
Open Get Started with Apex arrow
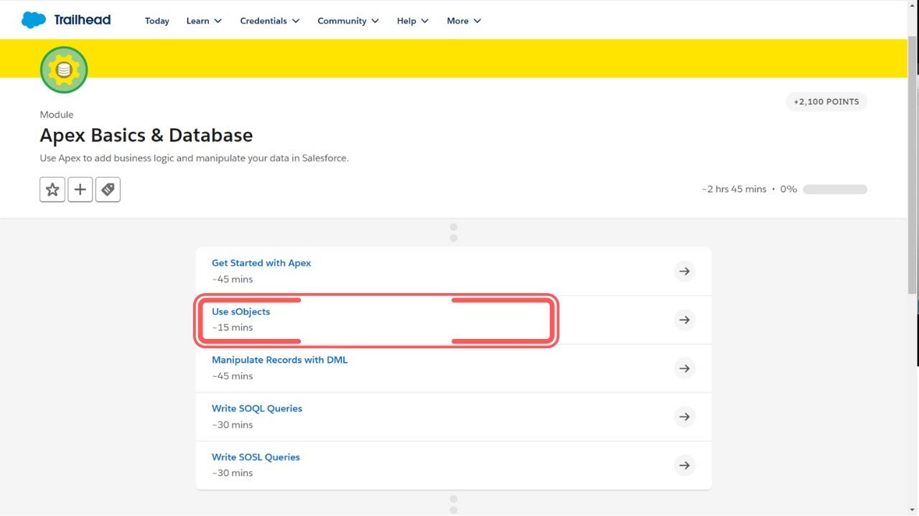[x=685, y=271]
